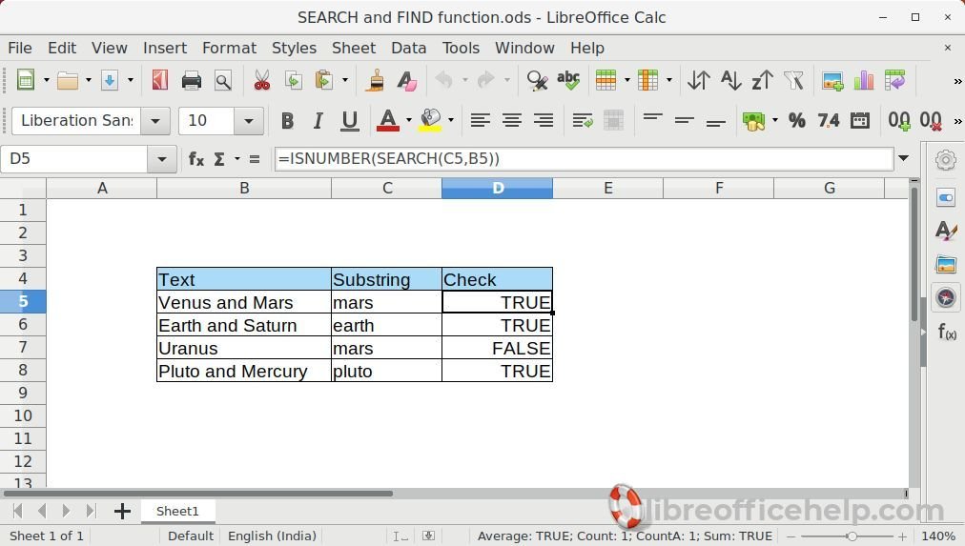Viewport: 965px width, 546px height.
Task: Add new sheet plus button
Action: click(x=122, y=511)
